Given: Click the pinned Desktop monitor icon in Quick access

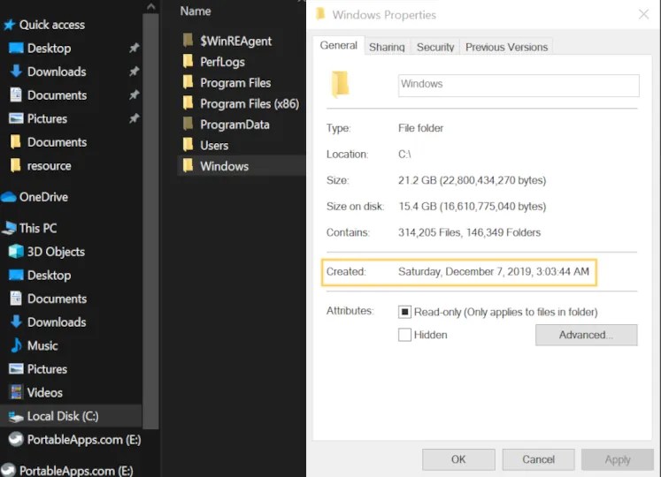Looking at the screenshot, I should 16,48.
